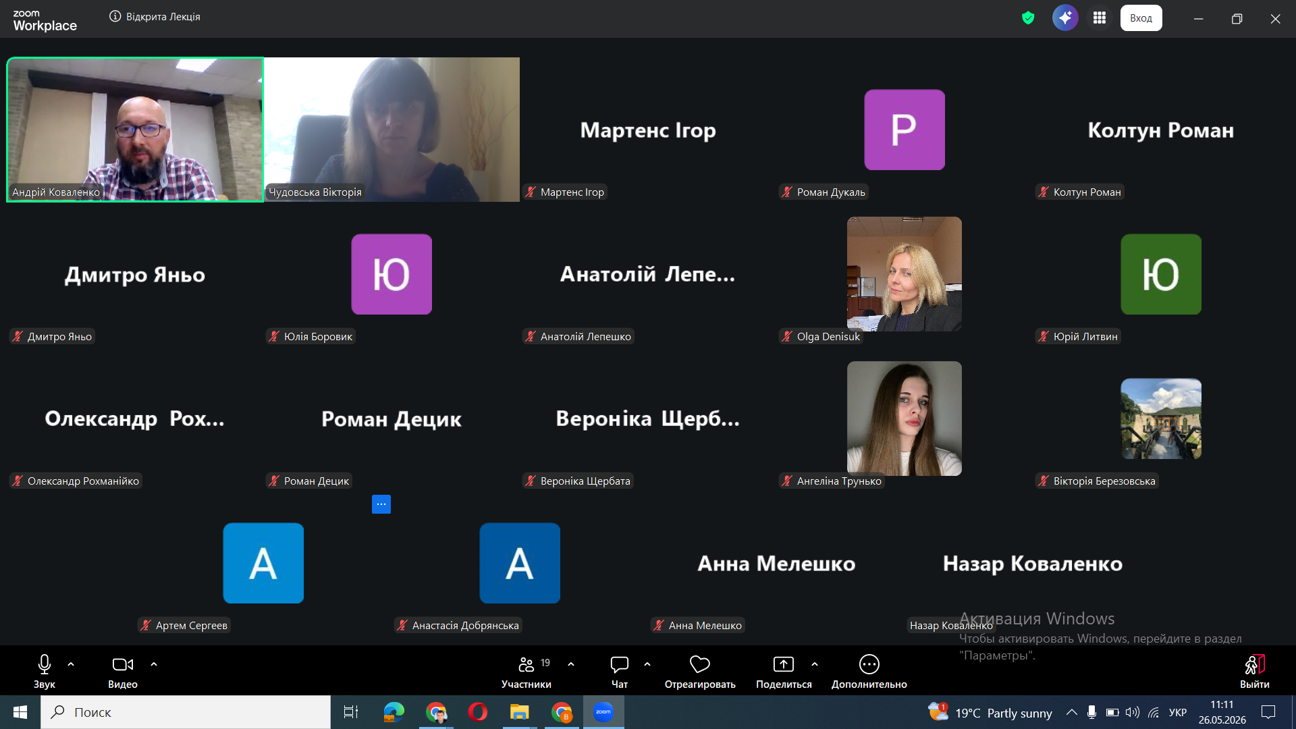
Task: Open the Дополнительно more menu
Action: pos(869,672)
